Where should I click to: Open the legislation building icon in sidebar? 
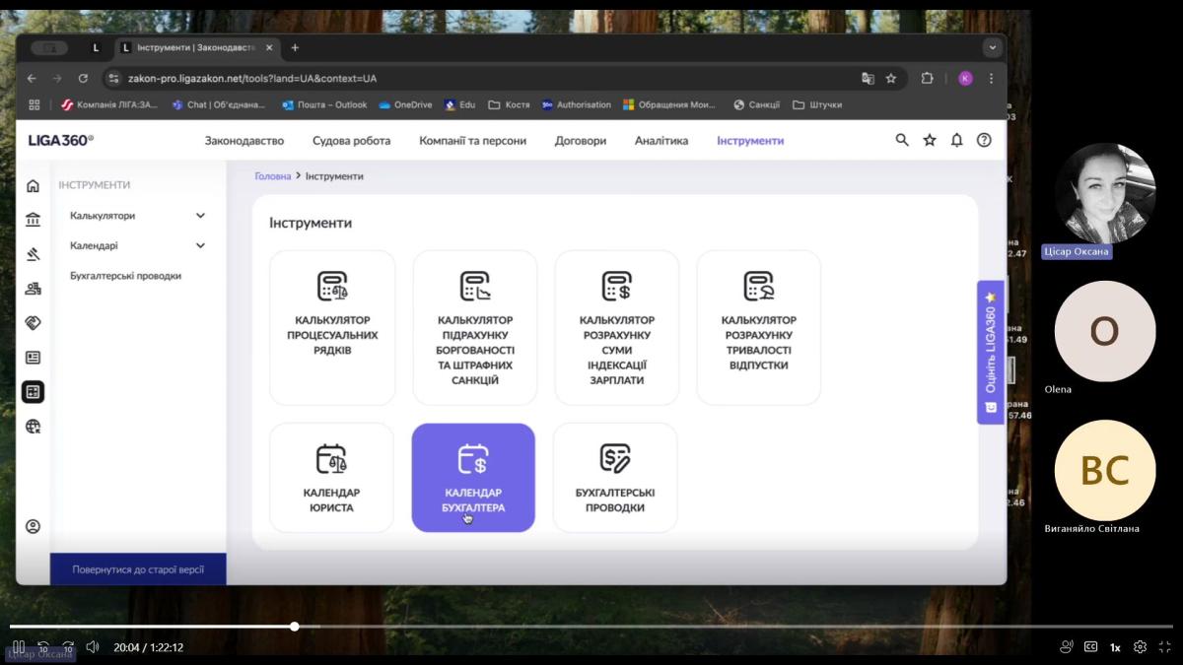tap(33, 220)
